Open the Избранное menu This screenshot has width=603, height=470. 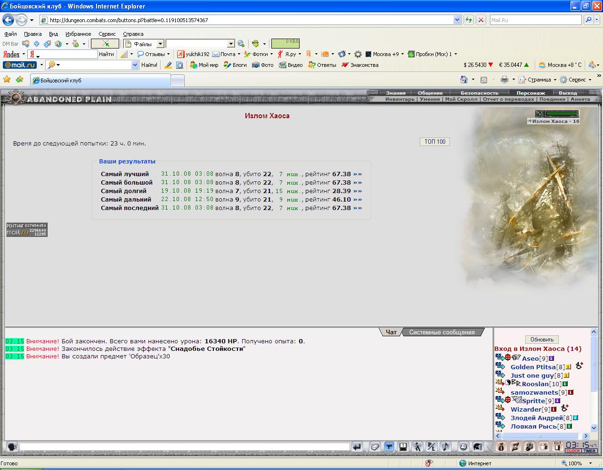[x=78, y=34]
